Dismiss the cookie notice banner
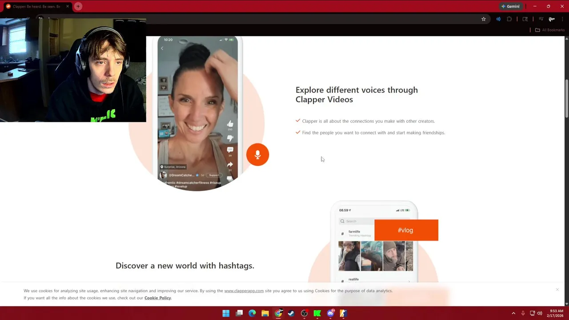Viewport: 569px width, 320px height. 557,290
